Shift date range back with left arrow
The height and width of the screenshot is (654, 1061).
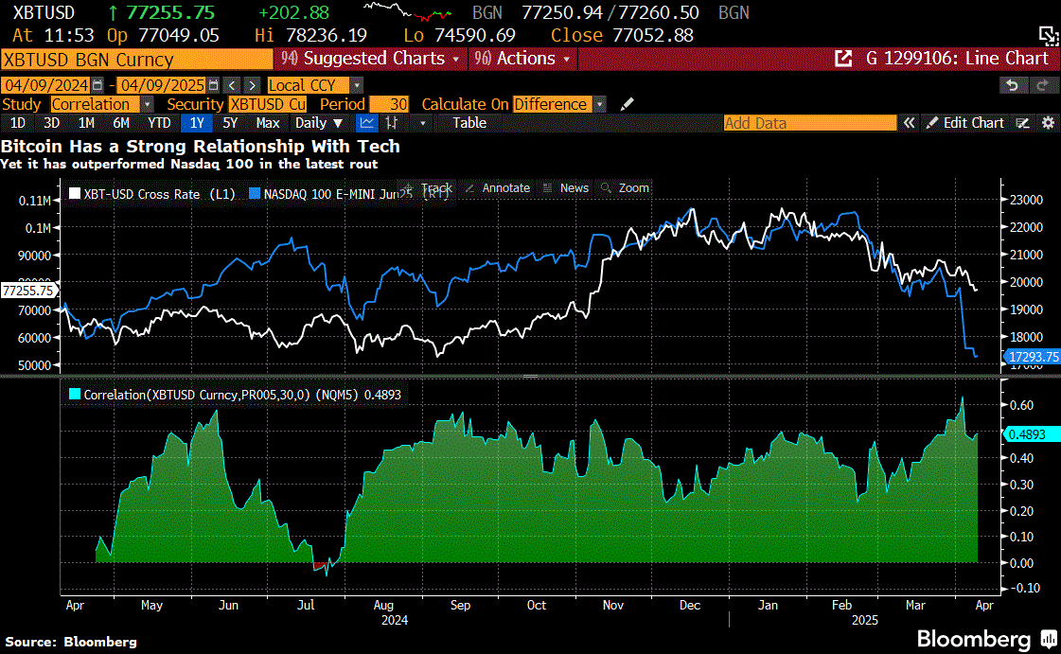[x=232, y=85]
